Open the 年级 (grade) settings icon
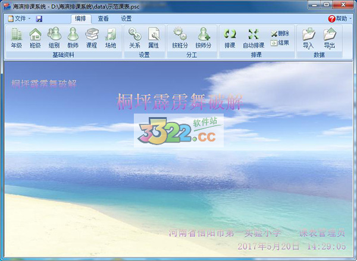This screenshot has width=357, height=261. point(17,38)
